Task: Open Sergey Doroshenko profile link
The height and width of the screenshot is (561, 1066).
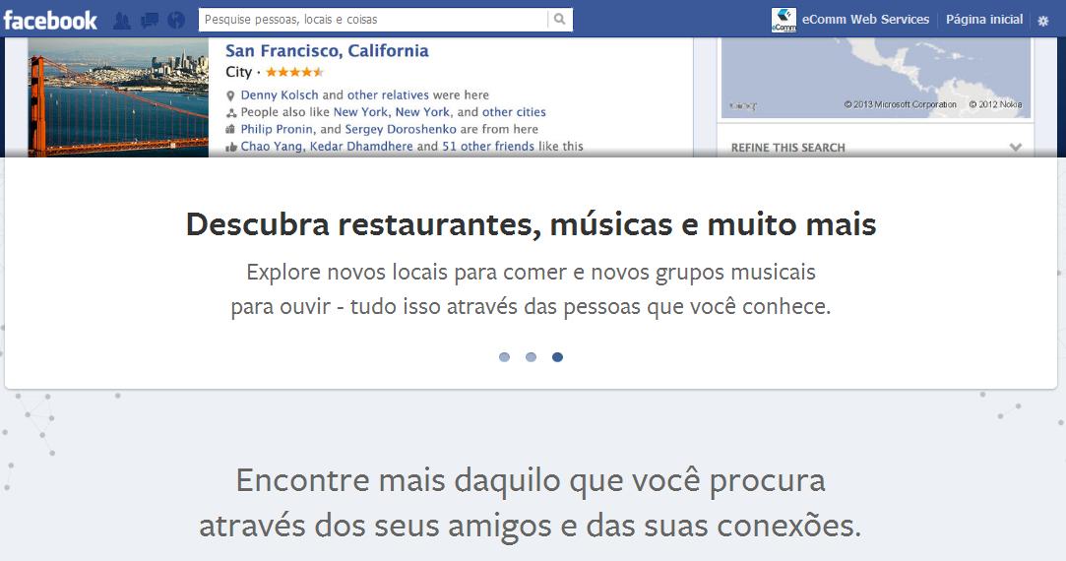Action: [x=401, y=129]
